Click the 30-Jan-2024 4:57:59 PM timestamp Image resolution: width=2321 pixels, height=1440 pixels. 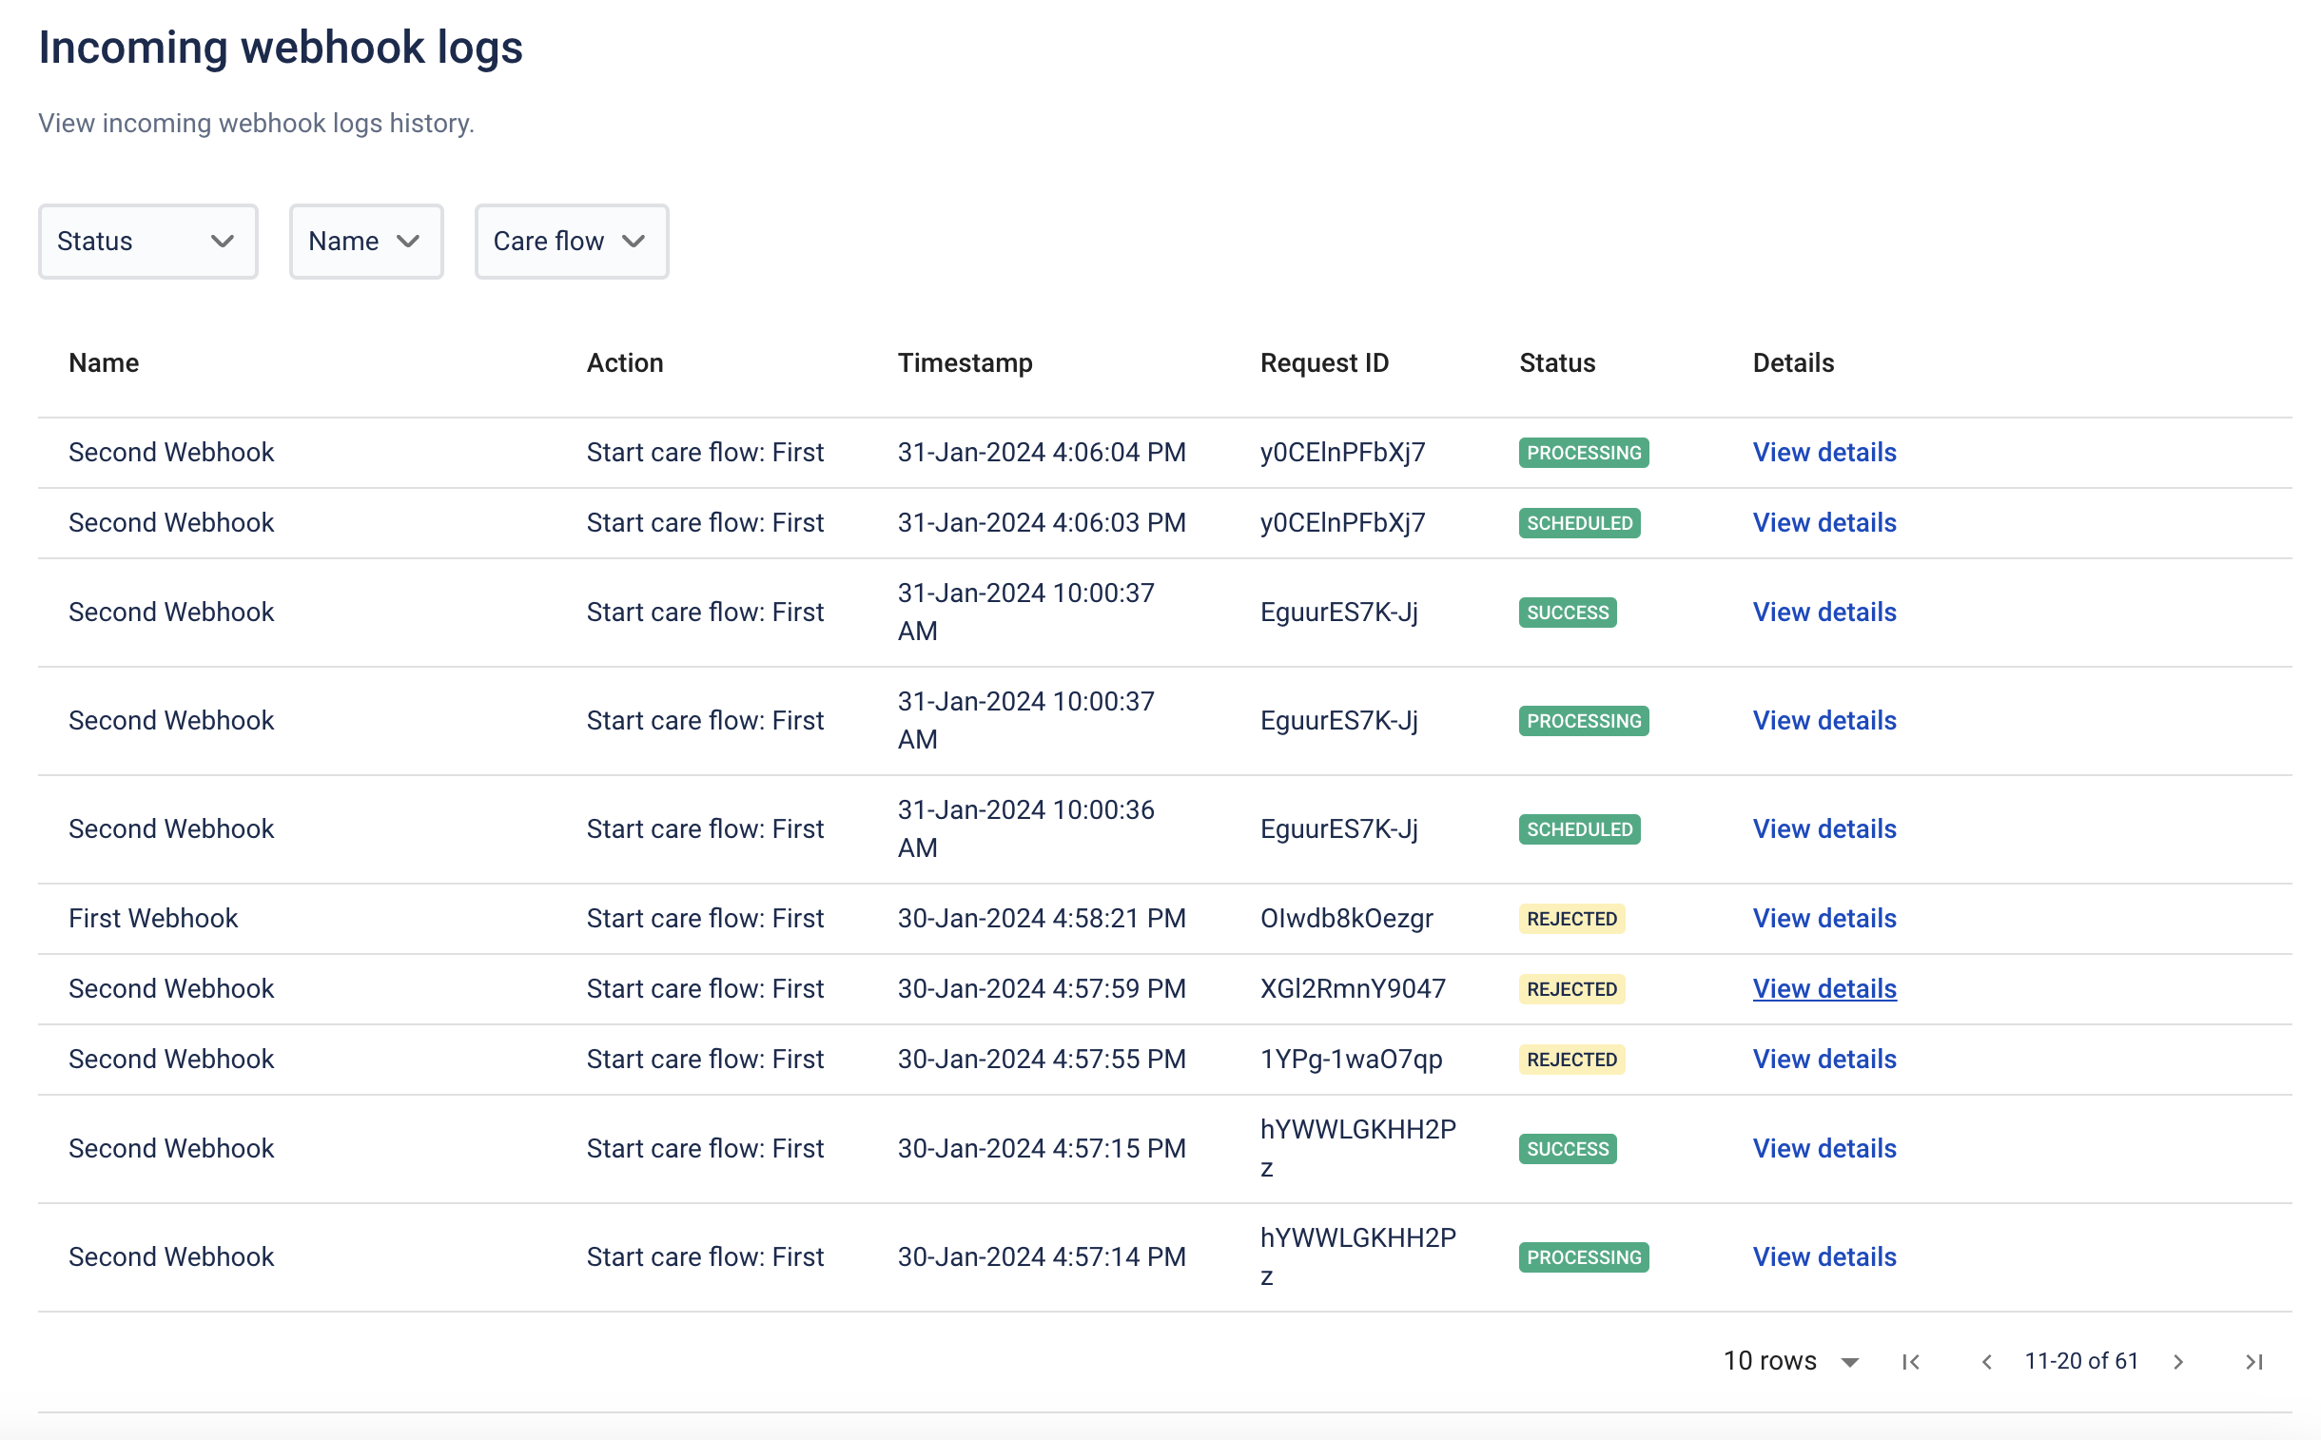pyautogui.click(x=1041, y=989)
